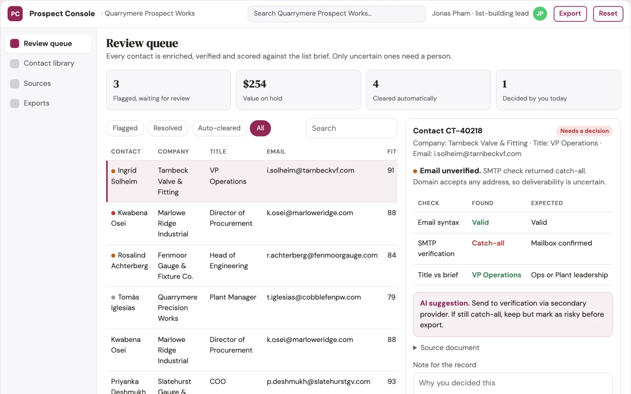Open the Tomás Iglesias row

[252, 308]
